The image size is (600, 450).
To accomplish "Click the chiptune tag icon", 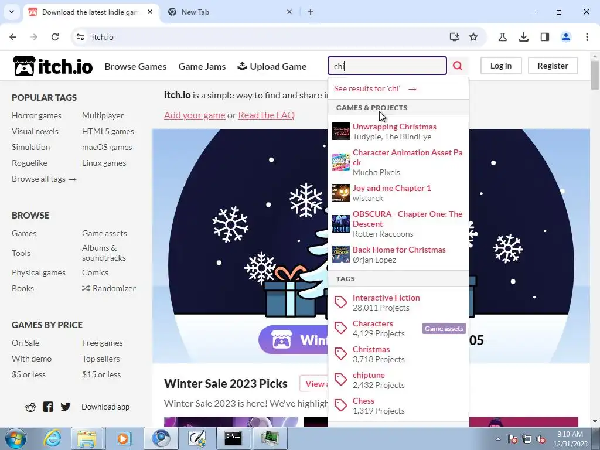I will [x=340, y=380].
